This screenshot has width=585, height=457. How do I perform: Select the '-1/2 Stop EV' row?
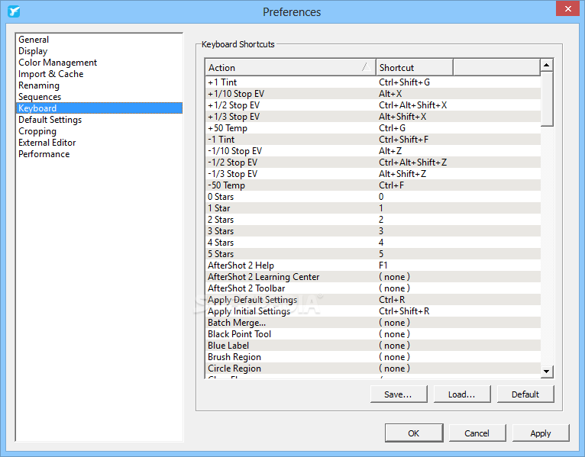(373, 163)
